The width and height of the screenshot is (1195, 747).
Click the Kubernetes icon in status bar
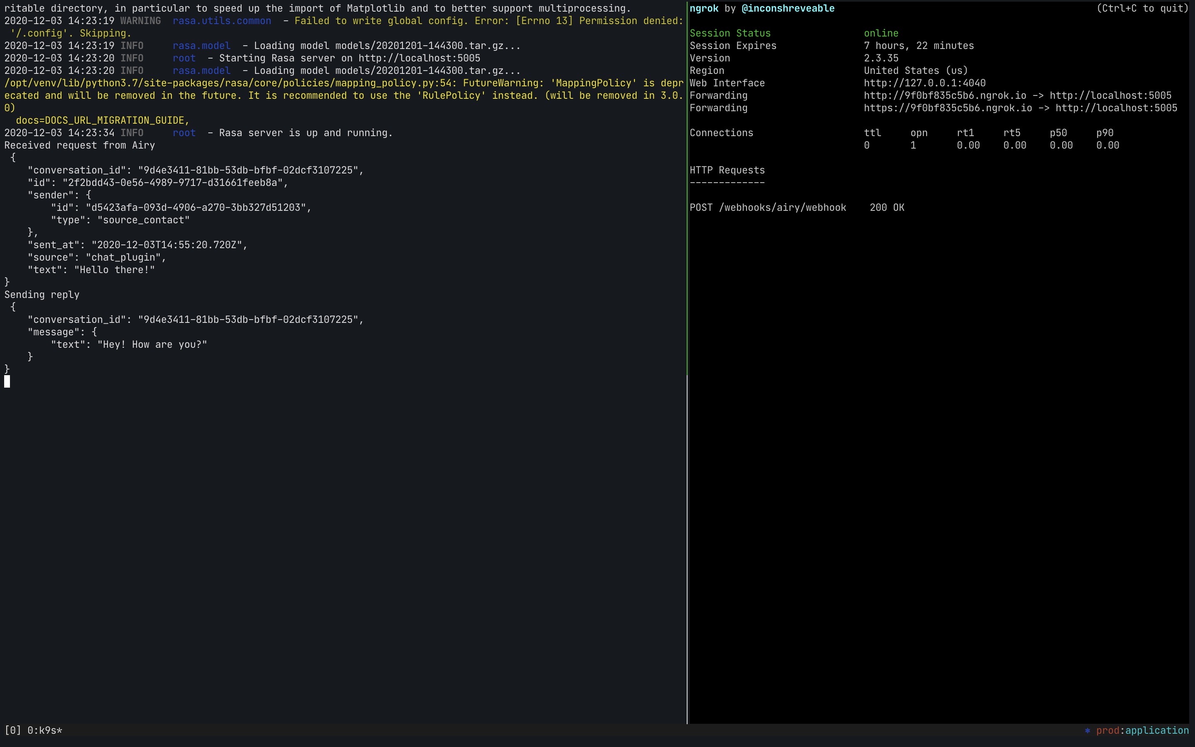[1088, 731]
